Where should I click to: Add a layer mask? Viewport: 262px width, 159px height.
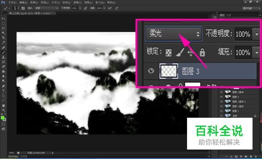(x=236, y=156)
